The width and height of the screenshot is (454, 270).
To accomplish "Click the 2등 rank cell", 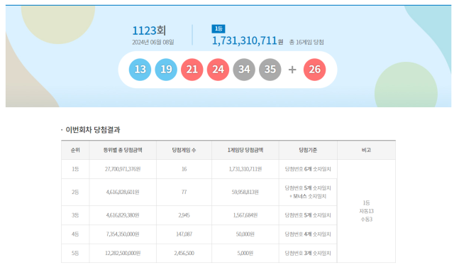I will point(75,192).
